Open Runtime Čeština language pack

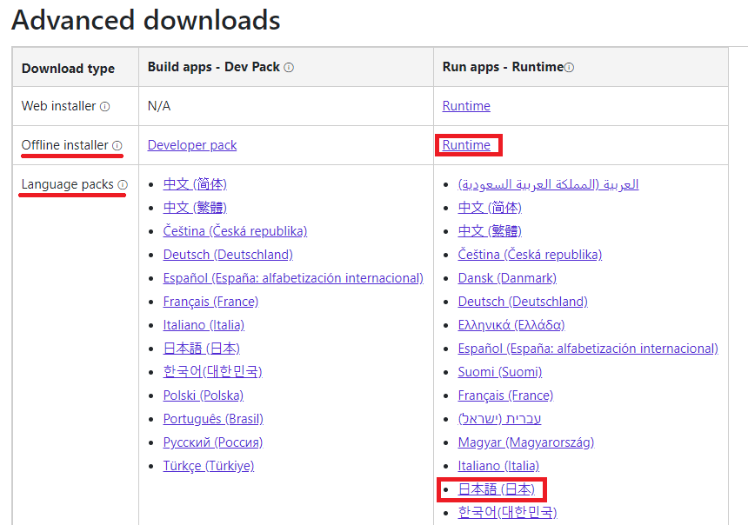[x=530, y=255]
